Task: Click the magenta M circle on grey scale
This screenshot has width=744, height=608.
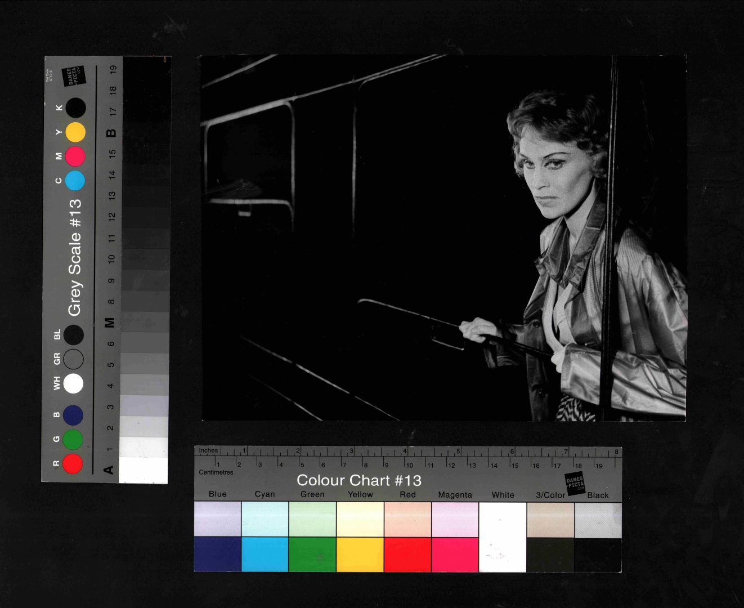Action: tap(75, 157)
